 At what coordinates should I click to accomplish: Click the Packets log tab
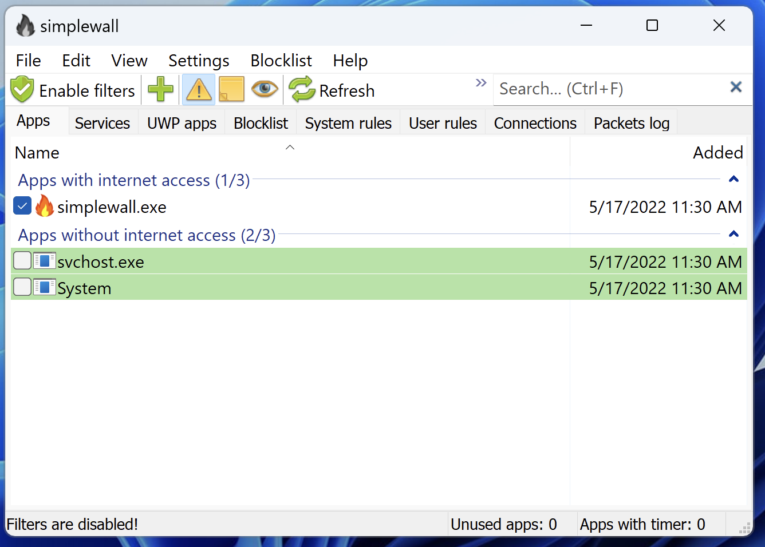point(630,122)
